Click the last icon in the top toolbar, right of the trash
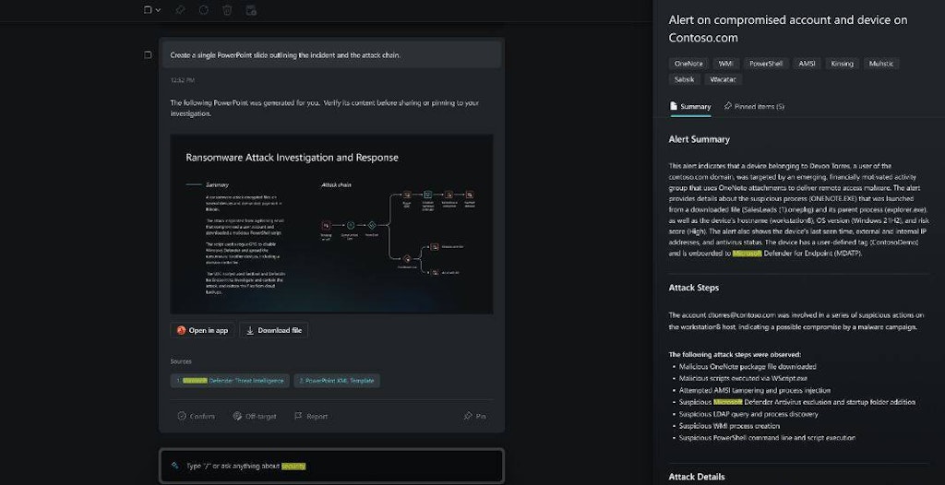 click(x=251, y=9)
